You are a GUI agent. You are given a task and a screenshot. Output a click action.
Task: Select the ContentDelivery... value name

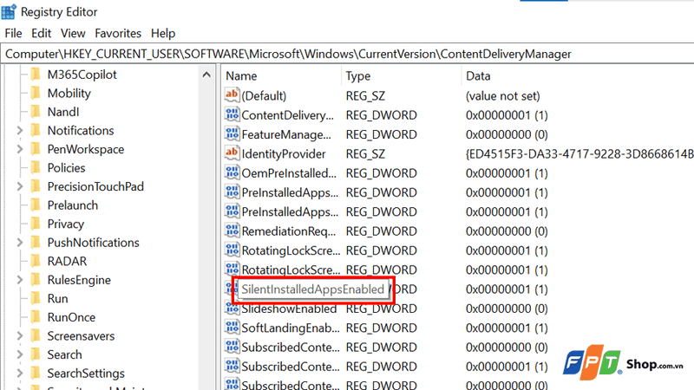(287, 115)
